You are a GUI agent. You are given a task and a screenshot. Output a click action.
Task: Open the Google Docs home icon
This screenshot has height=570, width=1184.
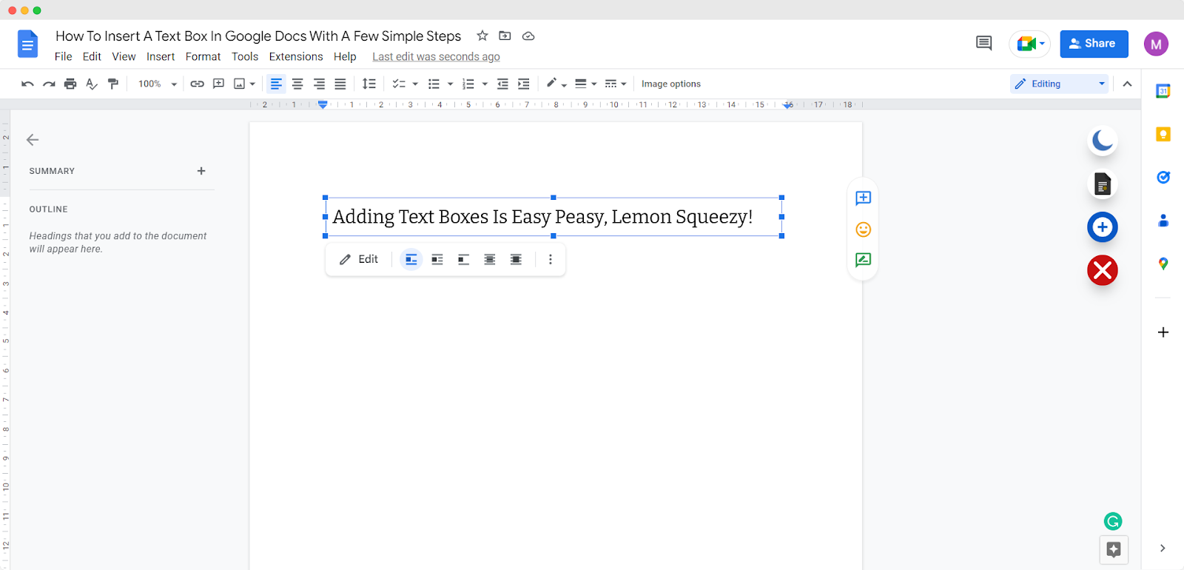pyautogui.click(x=27, y=44)
